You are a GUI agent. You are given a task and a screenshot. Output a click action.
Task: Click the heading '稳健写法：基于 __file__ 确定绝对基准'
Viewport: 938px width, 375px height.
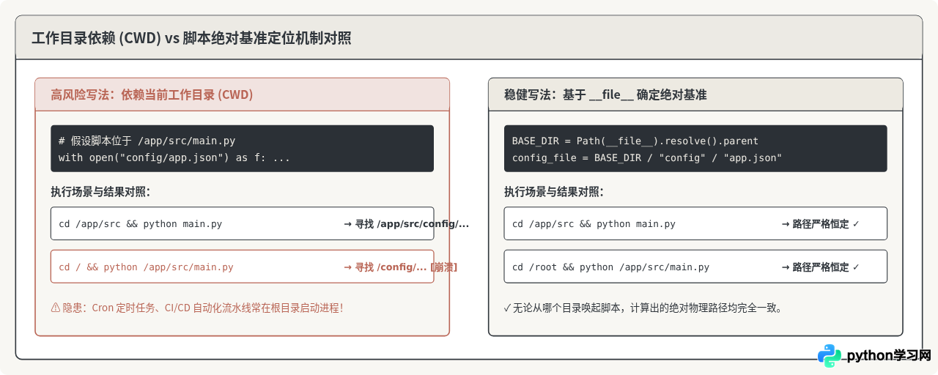coord(605,94)
